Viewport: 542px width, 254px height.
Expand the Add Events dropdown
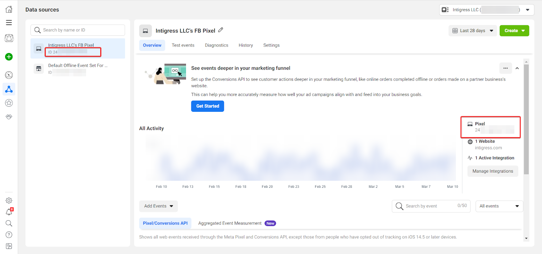coord(159,206)
